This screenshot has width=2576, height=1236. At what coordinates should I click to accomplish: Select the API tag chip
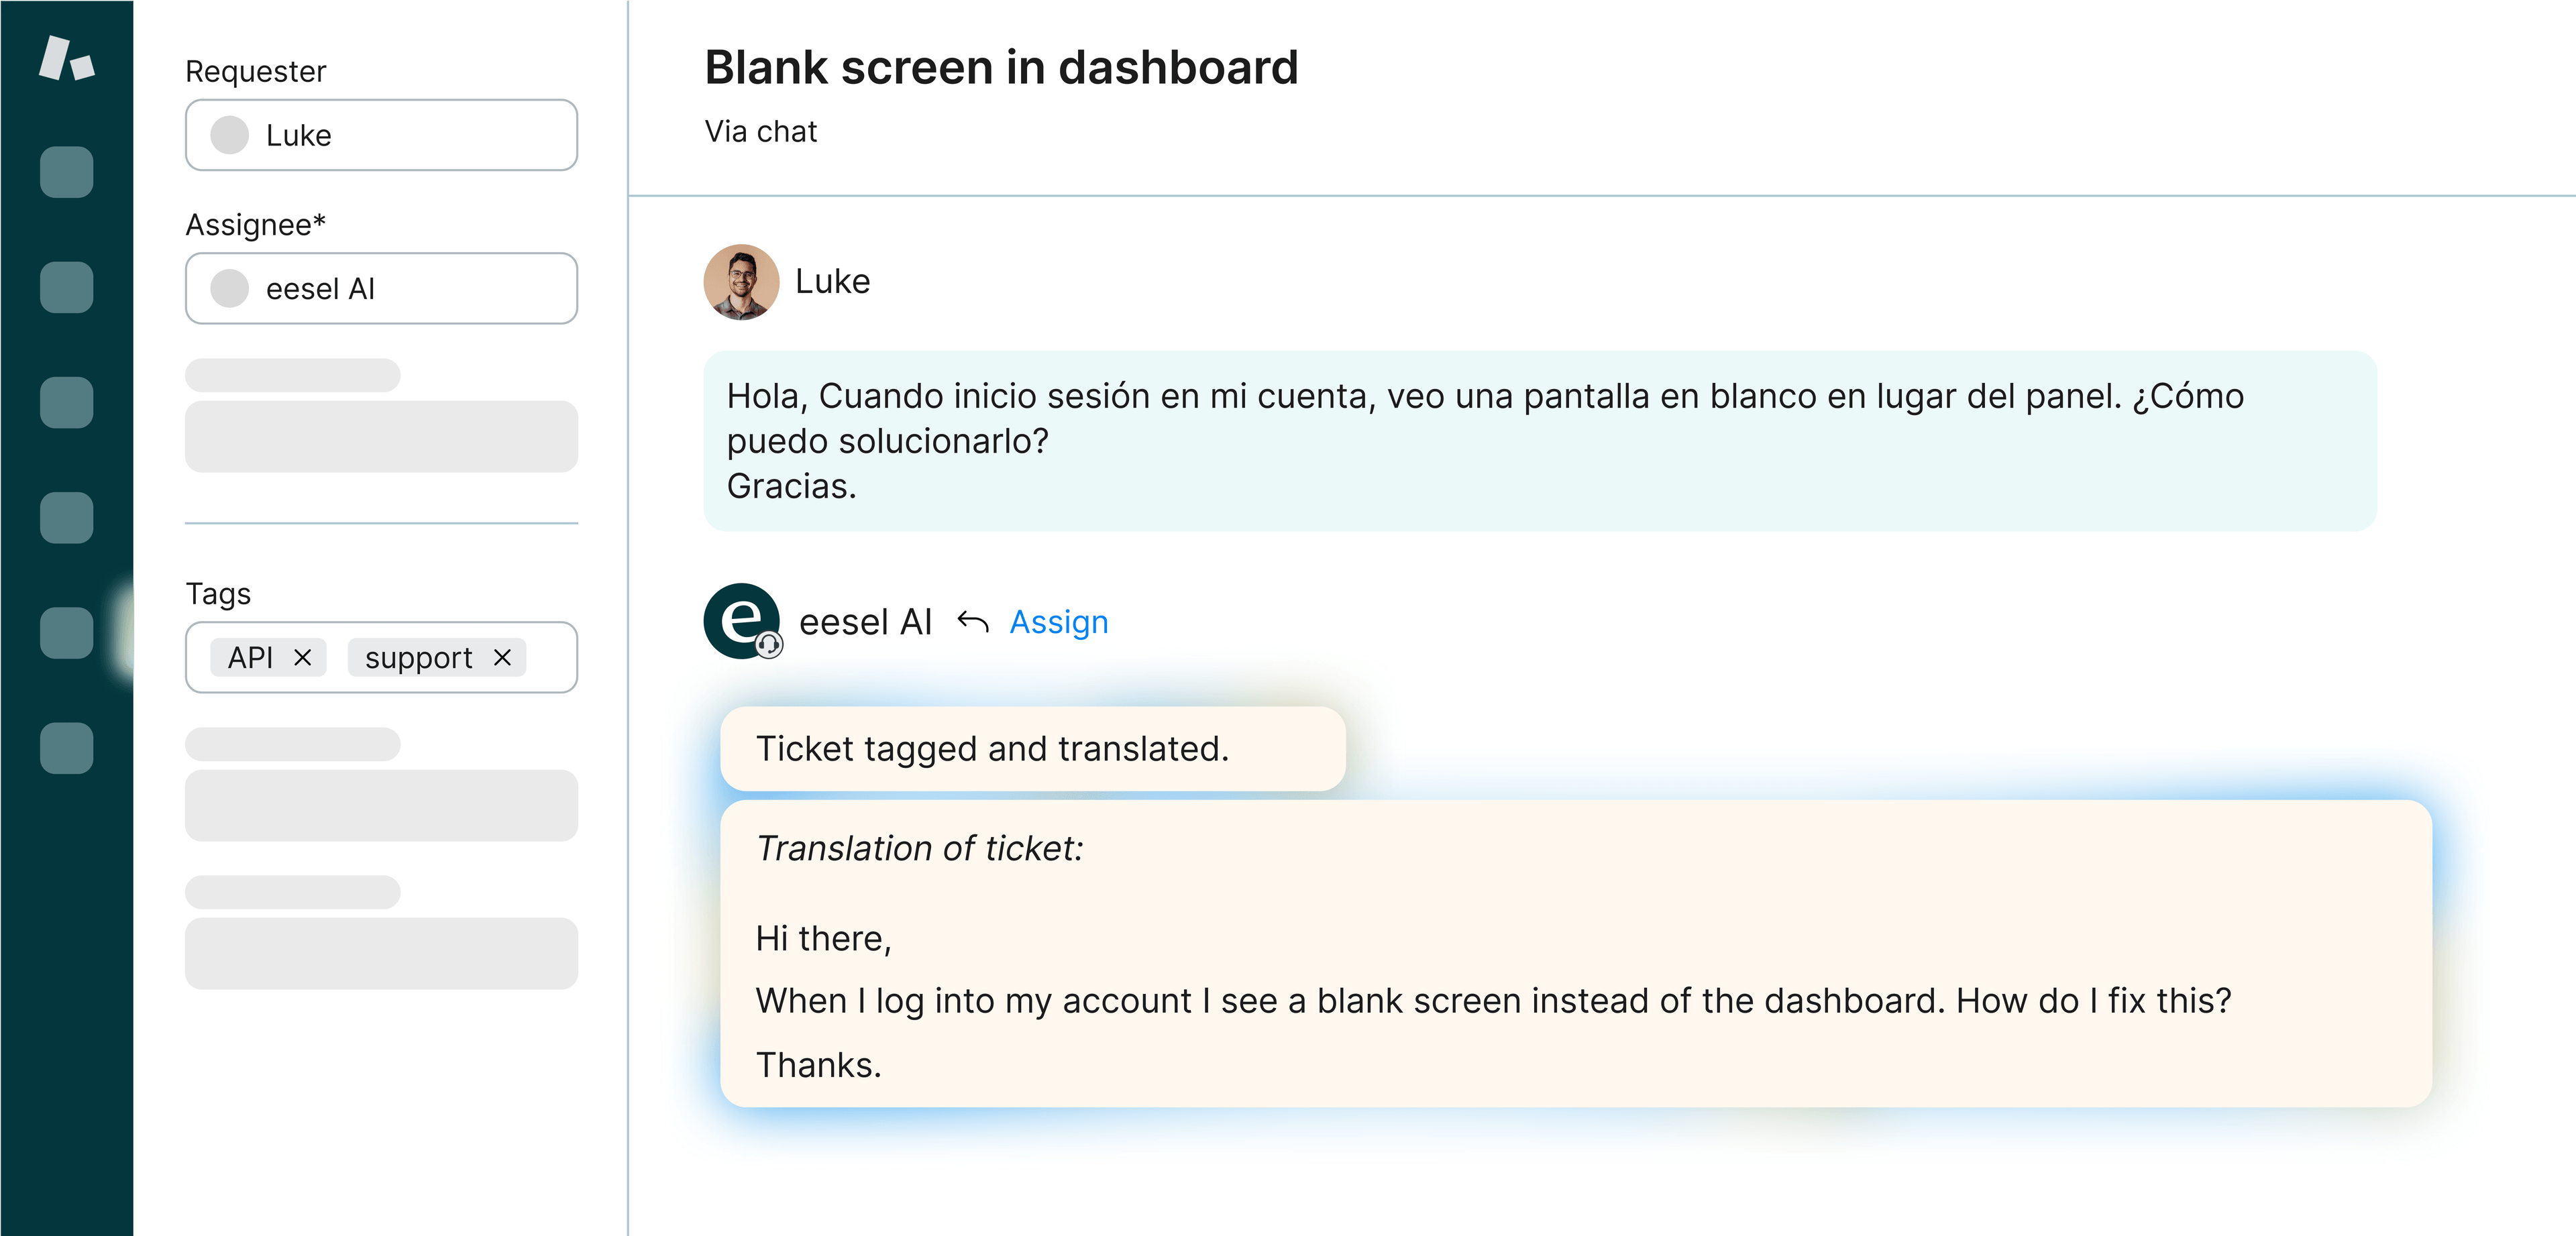[267, 657]
